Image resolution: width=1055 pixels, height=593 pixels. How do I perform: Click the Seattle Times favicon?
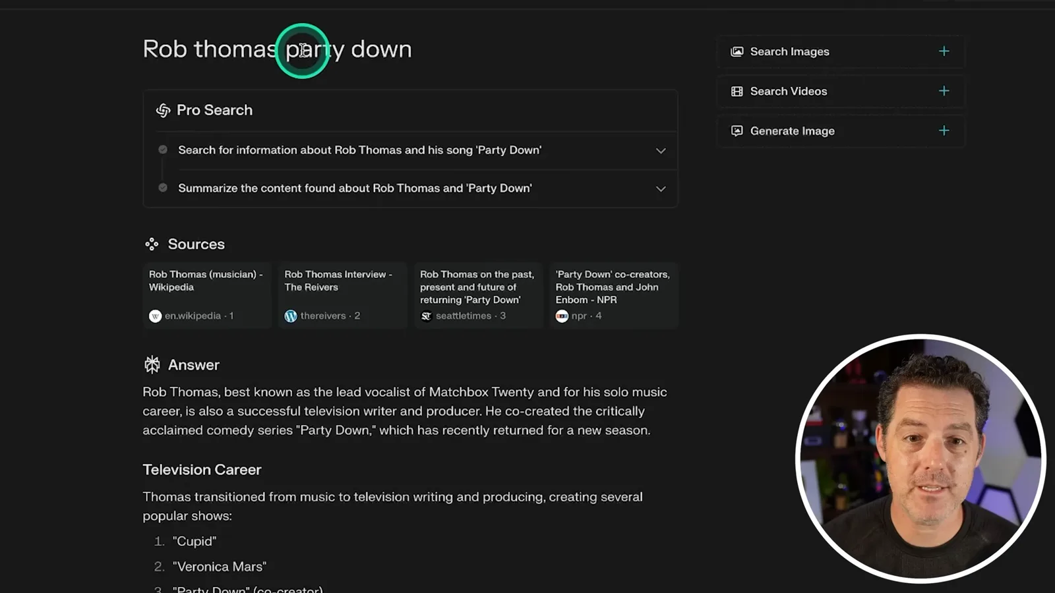(427, 316)
